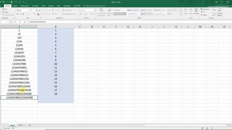232x130 pixels.
Task: Switch to the Data ribbon tab
Action: 43,6
